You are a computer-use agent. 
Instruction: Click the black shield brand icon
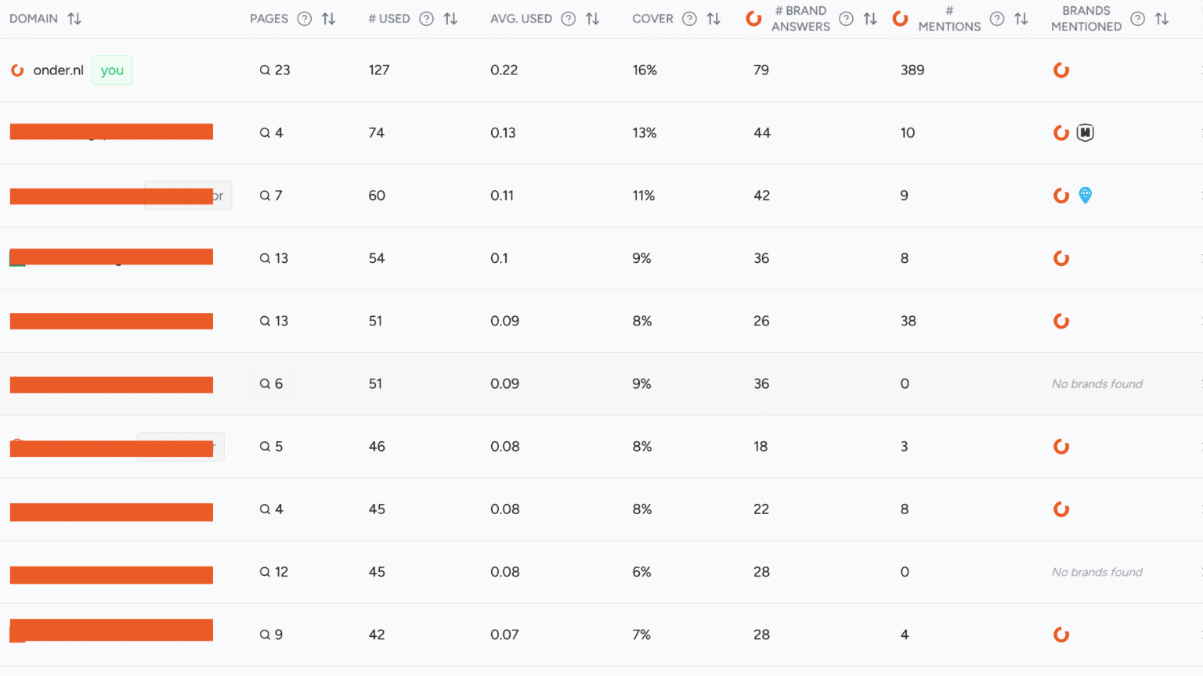click(1085, 133)
